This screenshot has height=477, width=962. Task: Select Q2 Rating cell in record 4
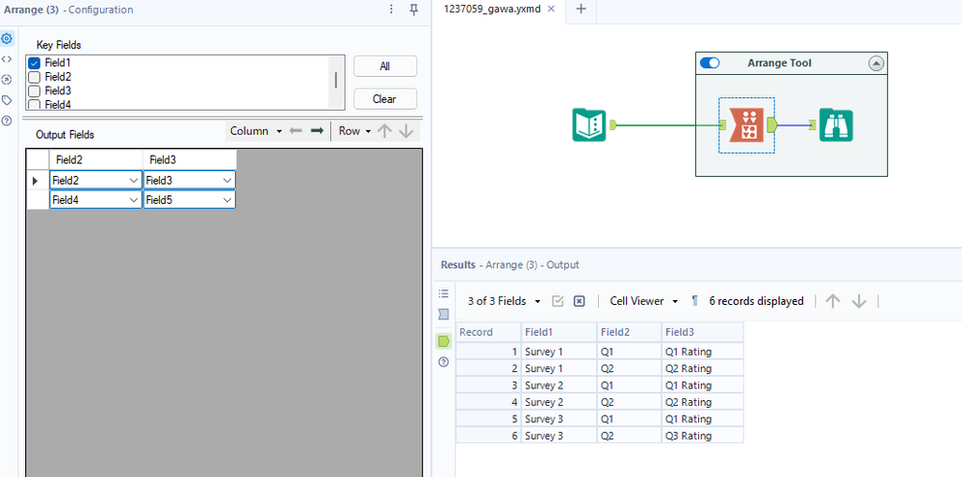[702, 402]
